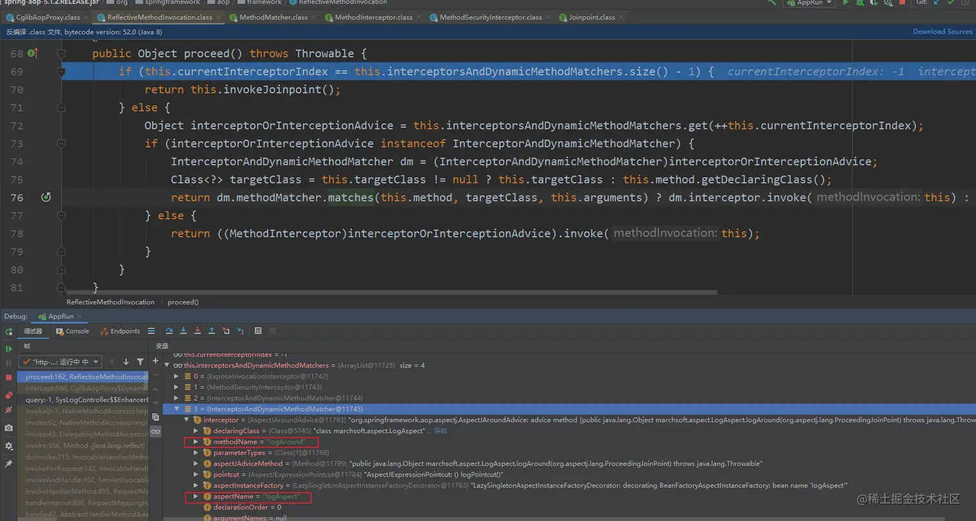
Task: Duplicate the watch with the copy icon
Action: [x=156, y=417]
